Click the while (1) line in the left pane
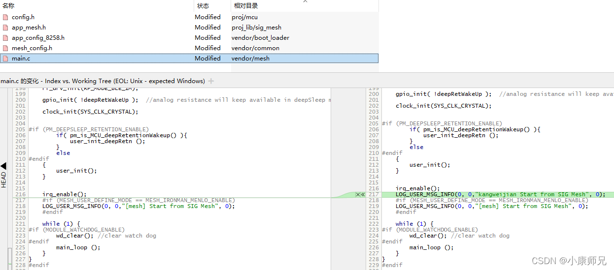Viewport: 614px width, 270px height. click(x=61, y=224)
